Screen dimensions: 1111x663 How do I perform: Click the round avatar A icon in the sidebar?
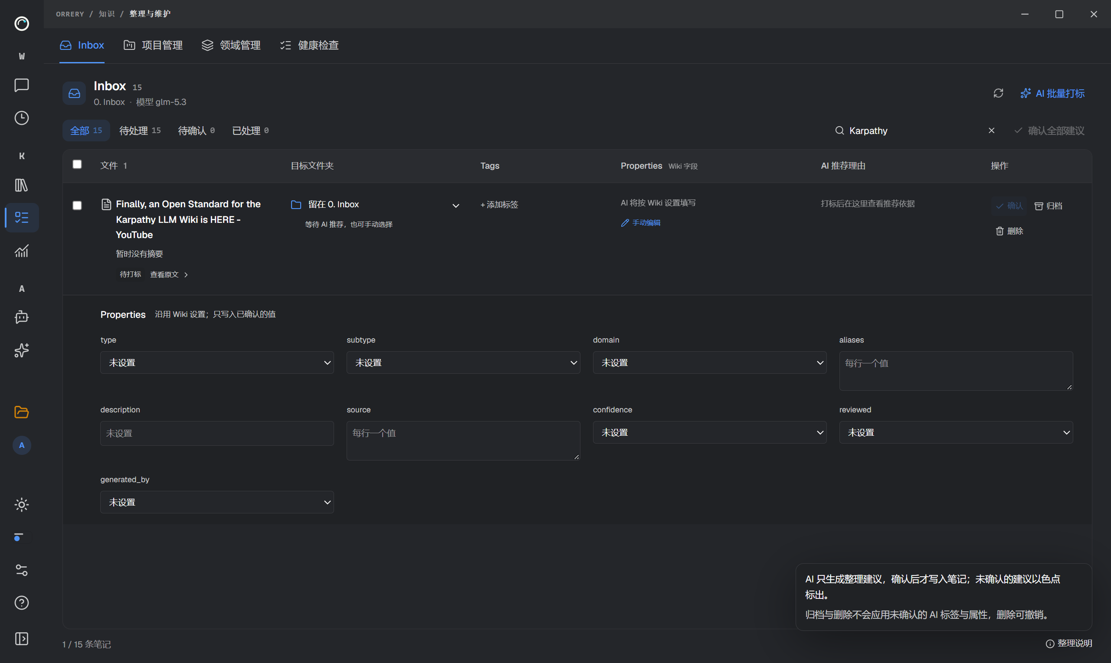[21, 445]
